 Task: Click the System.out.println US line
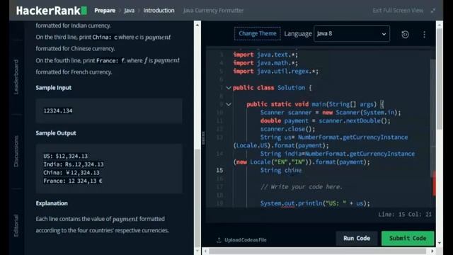coord(315,203)
